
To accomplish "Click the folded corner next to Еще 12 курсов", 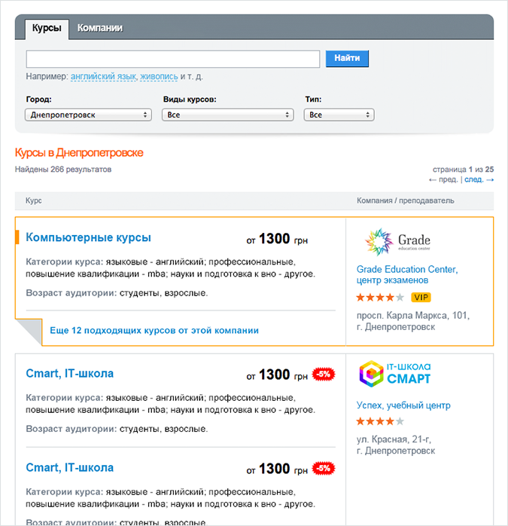I will point(29,332).
